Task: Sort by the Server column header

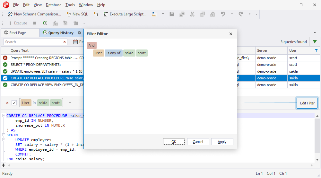Action: [271, 50]
